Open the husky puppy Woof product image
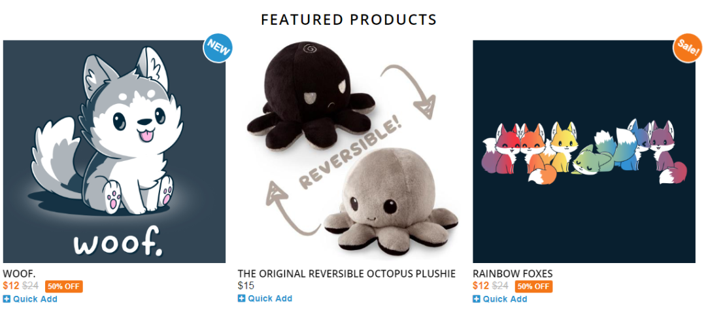Screen dimensions: 706x320 click(x=114, y=151)
